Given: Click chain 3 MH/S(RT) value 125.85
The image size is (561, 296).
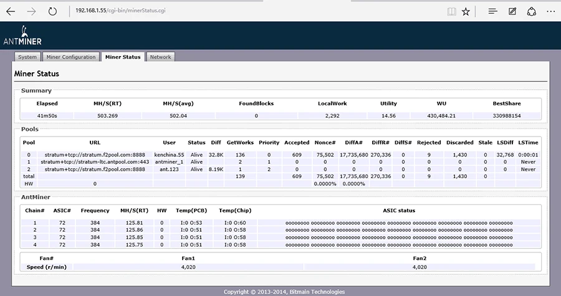Looking at the screenshot, I should coord(134,237).
